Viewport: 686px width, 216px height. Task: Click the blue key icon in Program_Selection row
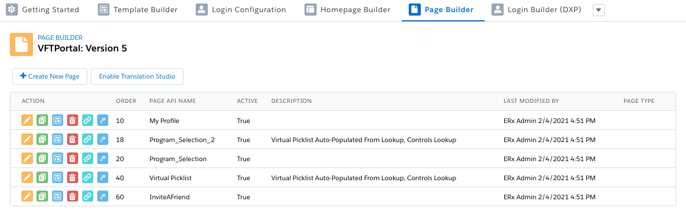[x=102, y=159]
